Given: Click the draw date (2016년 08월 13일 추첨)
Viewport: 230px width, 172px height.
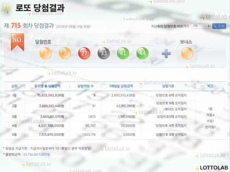Looking at the screenshot, I should (x=73, y=27).
